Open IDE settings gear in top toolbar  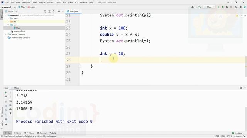coord(240,7)
